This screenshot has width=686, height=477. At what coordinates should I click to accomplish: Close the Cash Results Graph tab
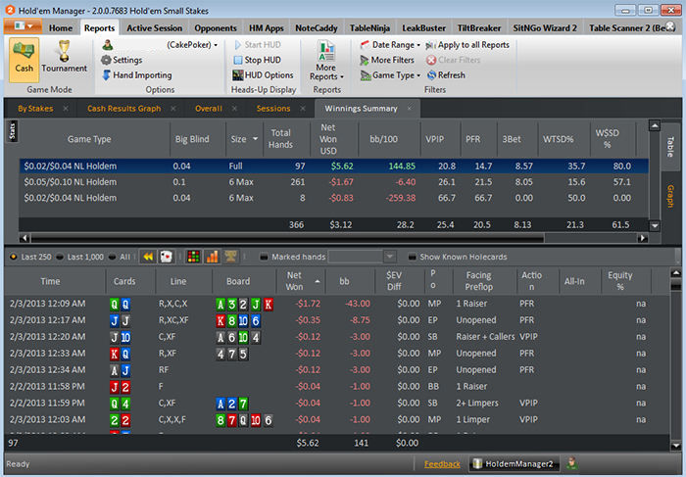(x=173, y=108)
